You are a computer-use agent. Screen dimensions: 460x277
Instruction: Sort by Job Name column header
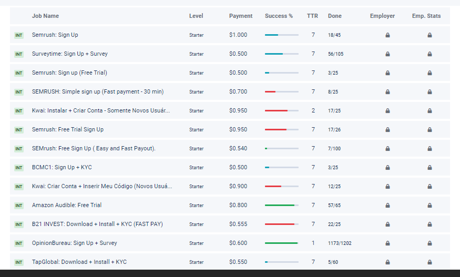(x=45, y=16)
